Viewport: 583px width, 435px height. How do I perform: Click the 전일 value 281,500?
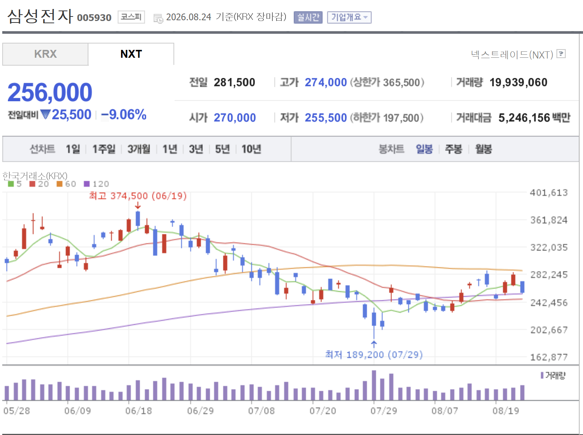(x=234, y=82)
